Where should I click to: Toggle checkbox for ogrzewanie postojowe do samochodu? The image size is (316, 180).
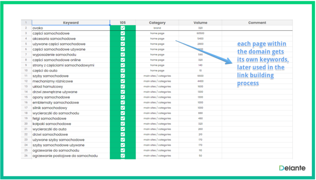(x=123, y=156)
